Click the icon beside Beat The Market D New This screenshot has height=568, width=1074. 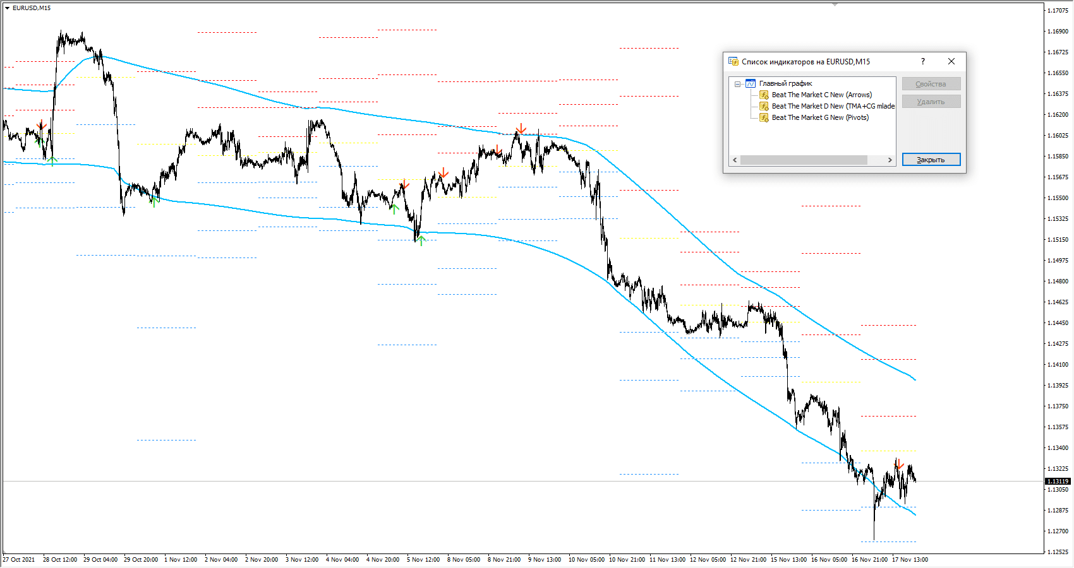point(764,106)
